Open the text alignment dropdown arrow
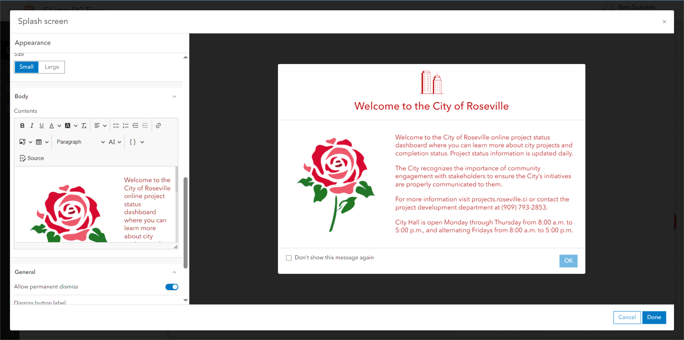Screen dimensions: 684x340 105,126
